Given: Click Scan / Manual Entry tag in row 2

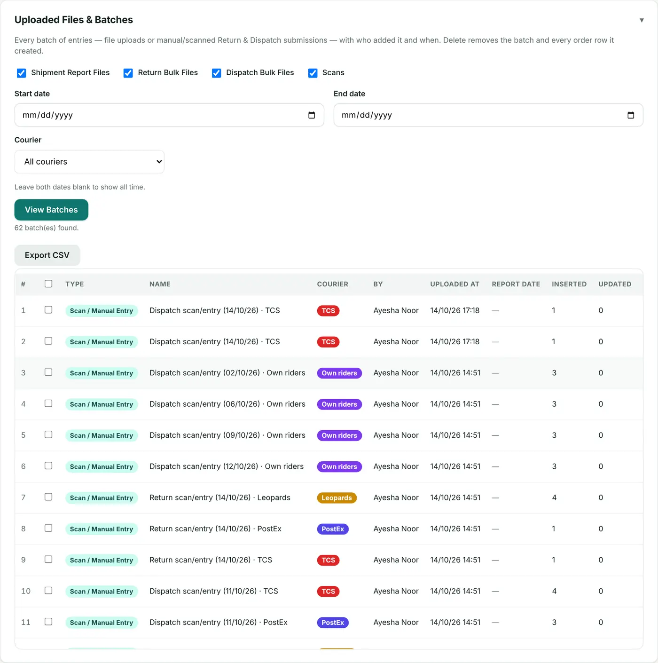Looking at the screenshot, I should coord(102,342).
